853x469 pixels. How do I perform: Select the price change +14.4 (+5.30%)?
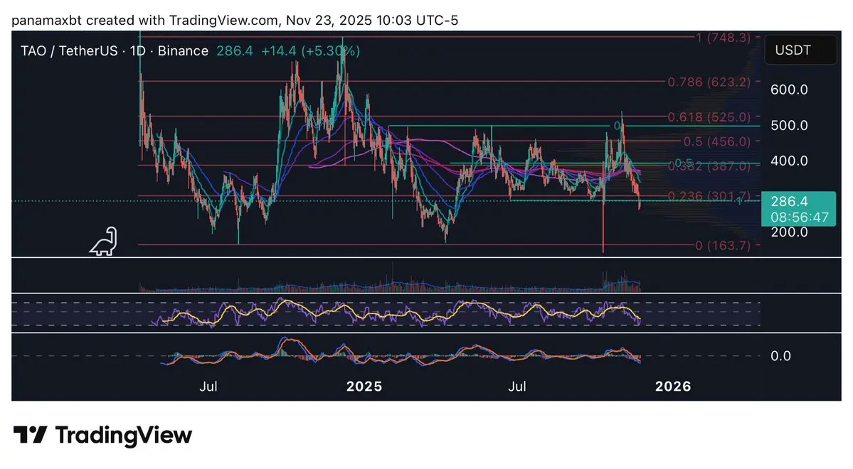(x=310, y=51)
